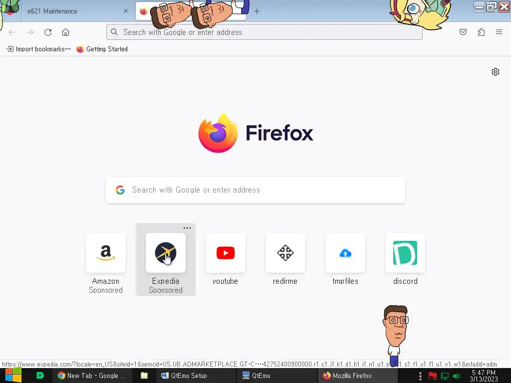Open the Firefox home page

pos(65,32)
